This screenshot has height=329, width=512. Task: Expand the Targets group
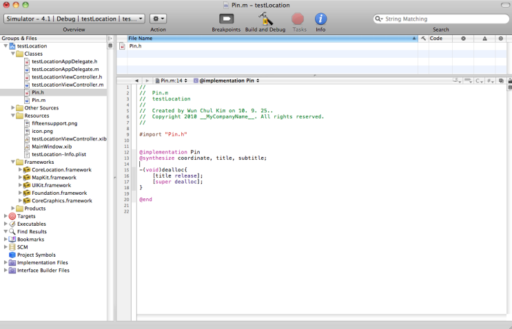coord(6,216)
